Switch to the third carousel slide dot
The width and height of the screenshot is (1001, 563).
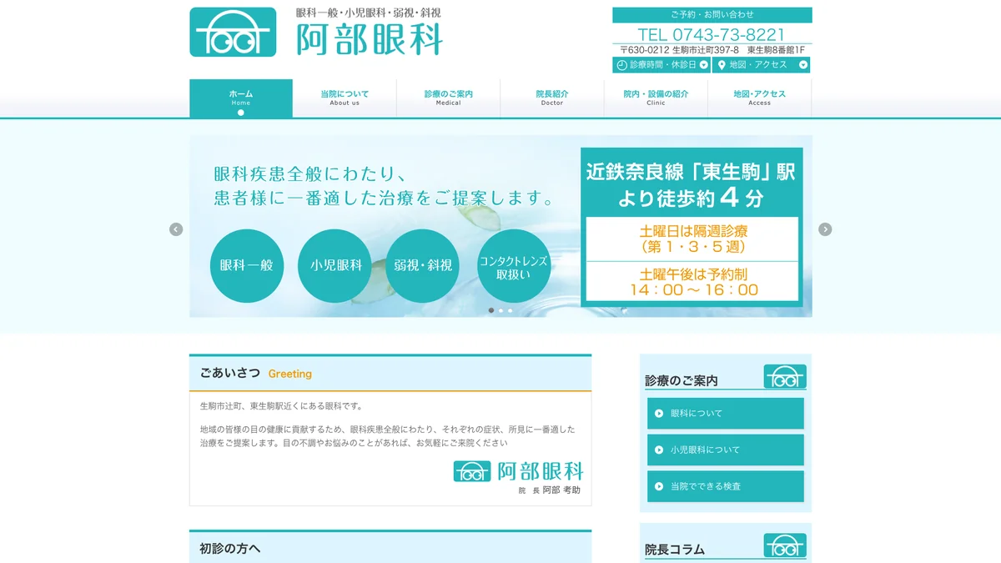pos(511,310)
